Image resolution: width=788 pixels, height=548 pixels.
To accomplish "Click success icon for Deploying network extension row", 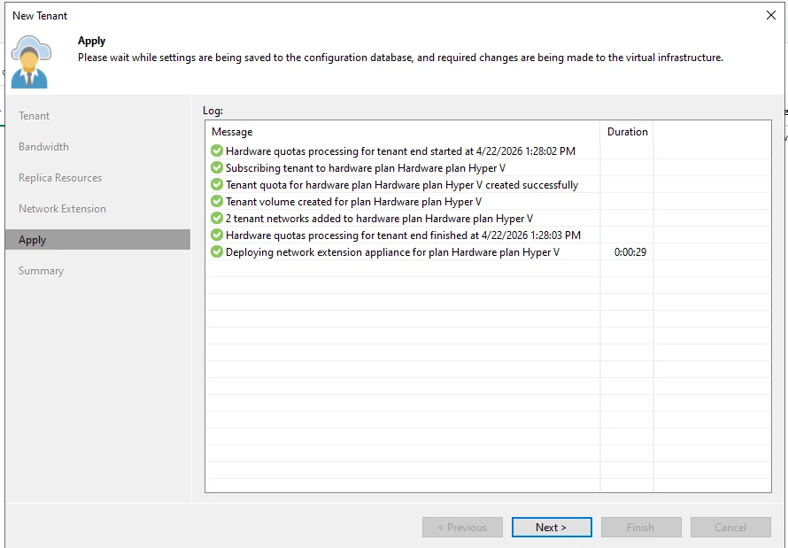I will 217,251.
